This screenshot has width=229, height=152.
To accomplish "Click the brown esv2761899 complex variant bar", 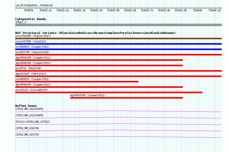I will click(x=118, y=39).
